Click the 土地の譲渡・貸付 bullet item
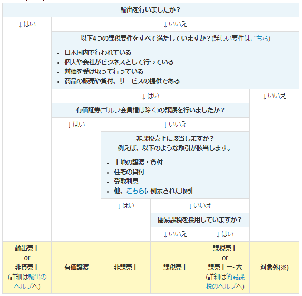This screenshot has width=302, height=296. pyautogui.click(x=138, y=162)
